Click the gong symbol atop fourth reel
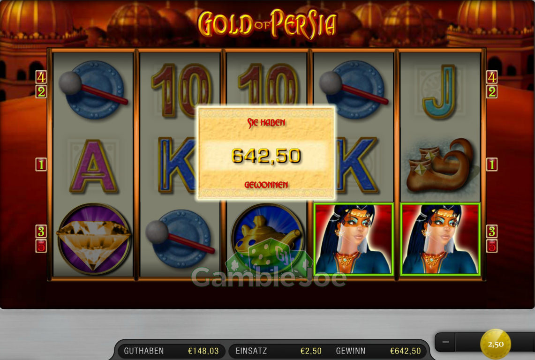This screenshot has height=360, width=535. click(x=353, y=90)
